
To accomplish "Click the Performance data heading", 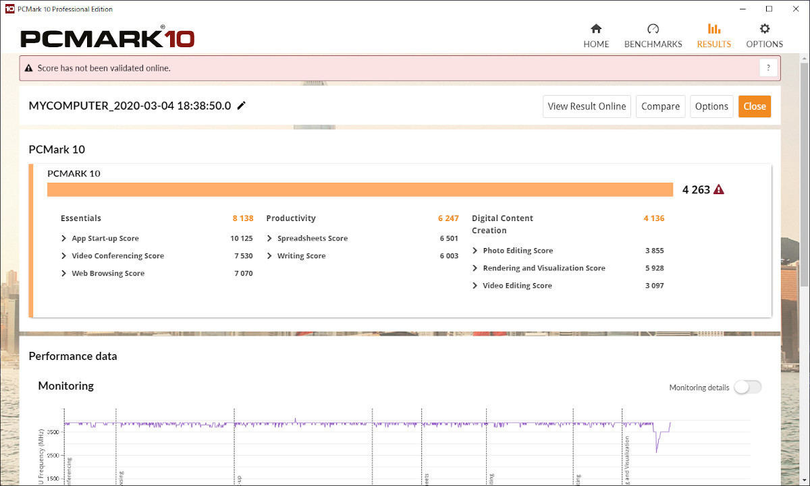I will 73,356.
